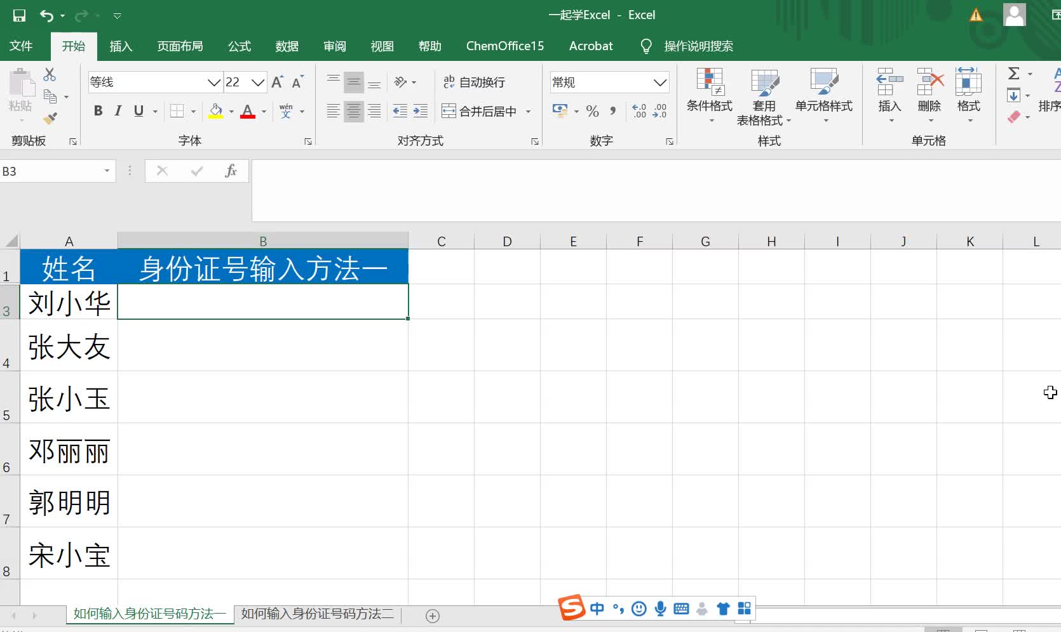Click 合并后居中 Merge and Center
The height and width of the screenshot is (632, 1061).
(480, 111)
